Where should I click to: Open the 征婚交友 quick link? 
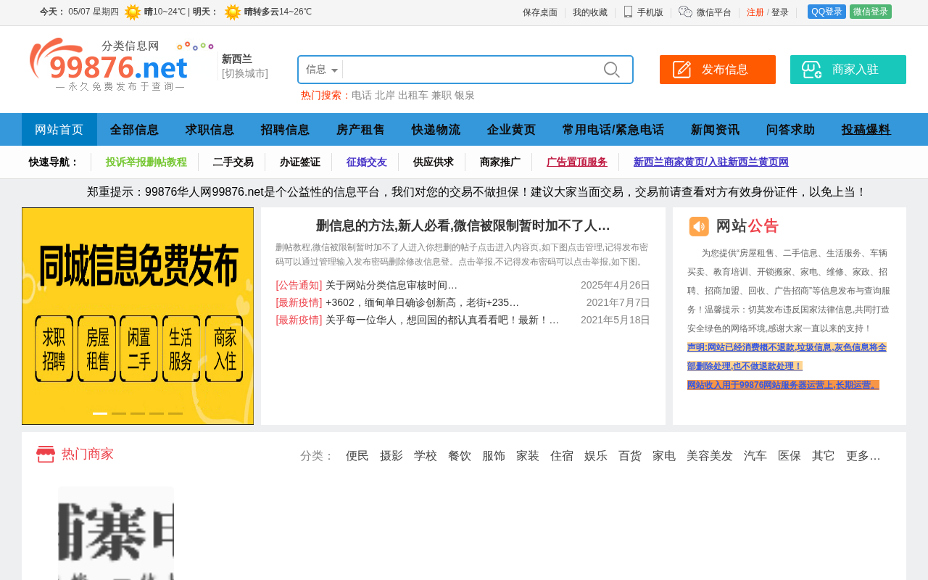[x=367, y=162]
